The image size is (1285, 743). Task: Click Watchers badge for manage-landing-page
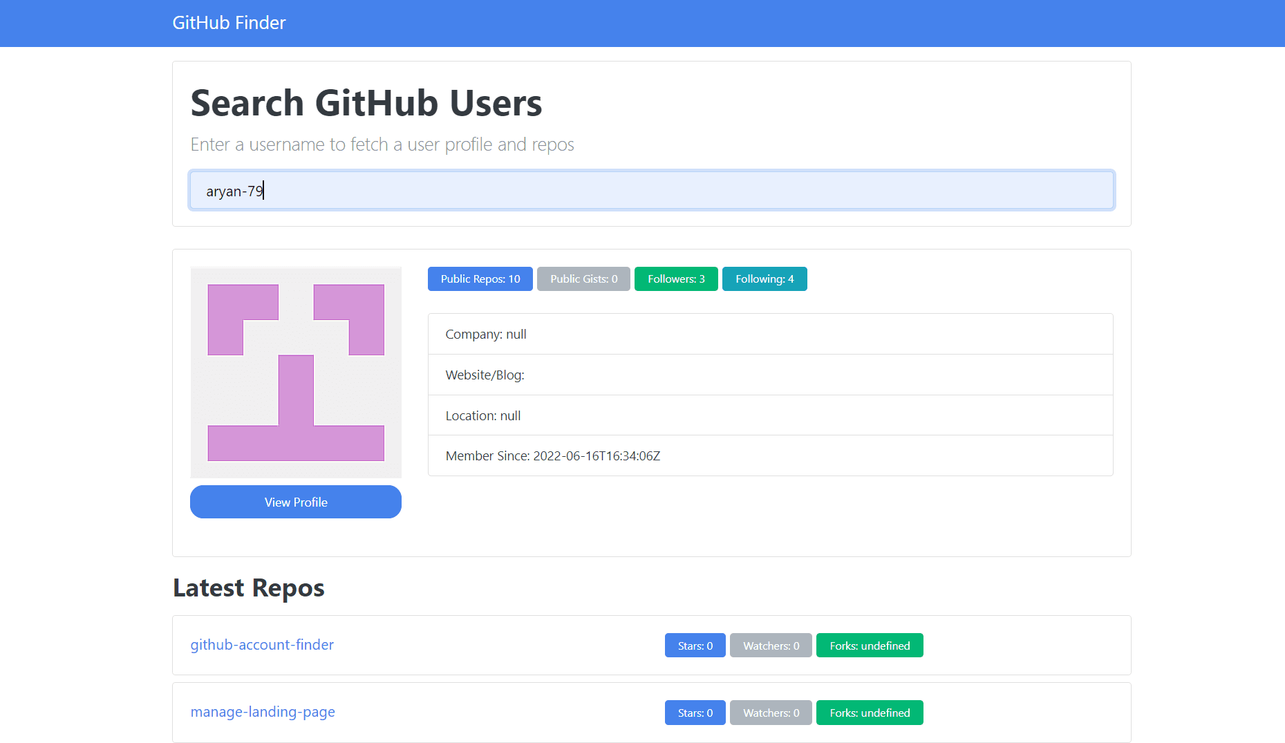(771, 713)
